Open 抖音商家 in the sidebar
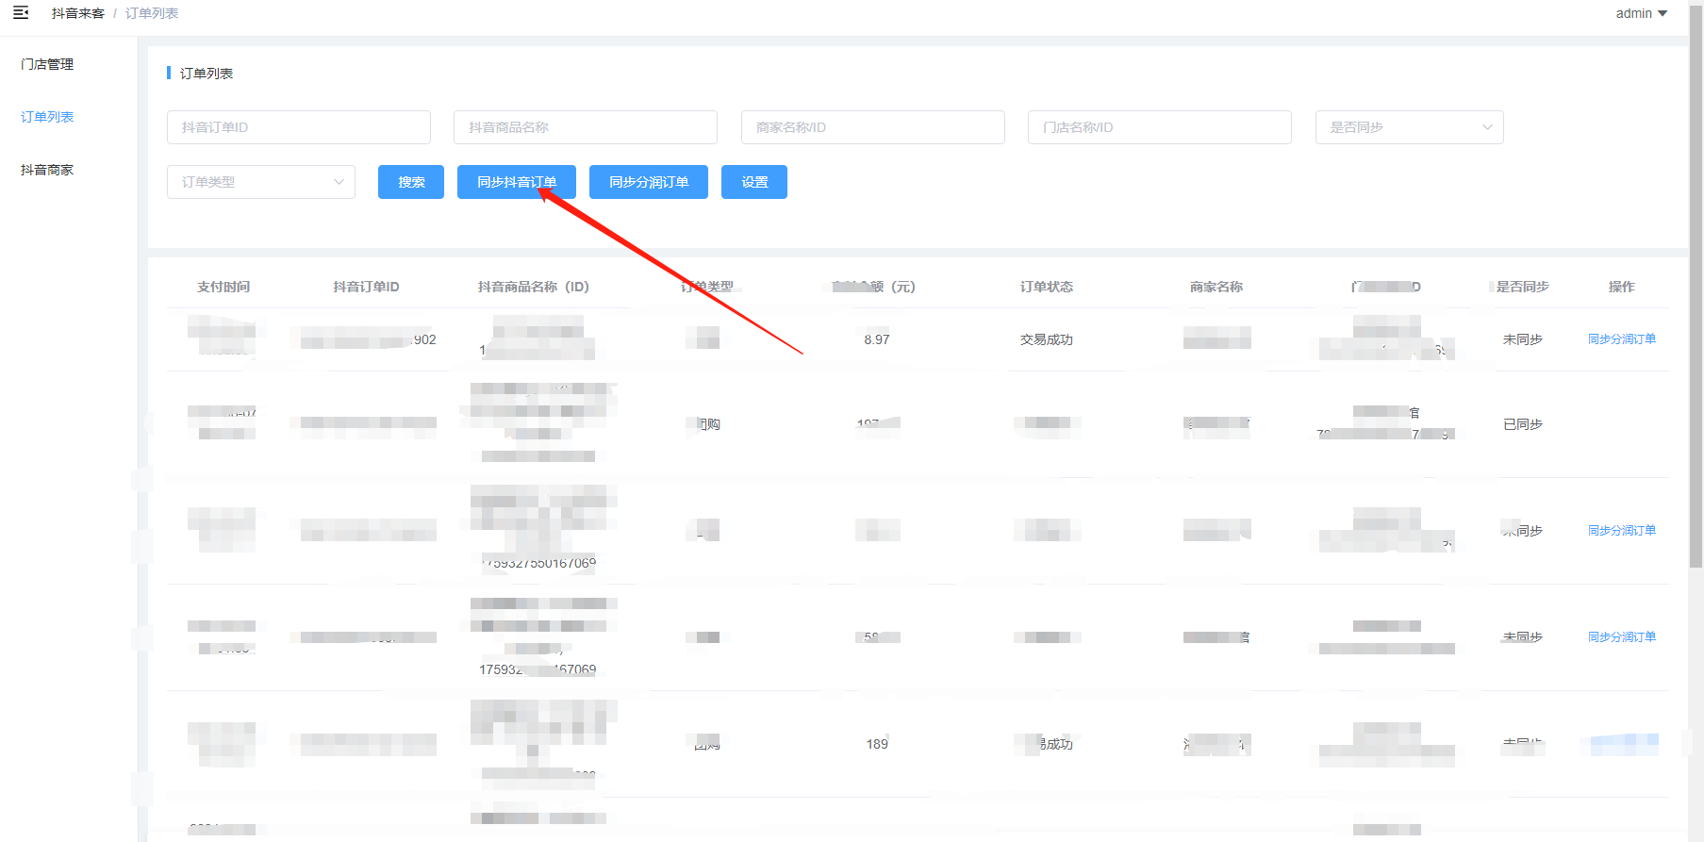This screenshot has width=1704, height=842. coord(47,170)
